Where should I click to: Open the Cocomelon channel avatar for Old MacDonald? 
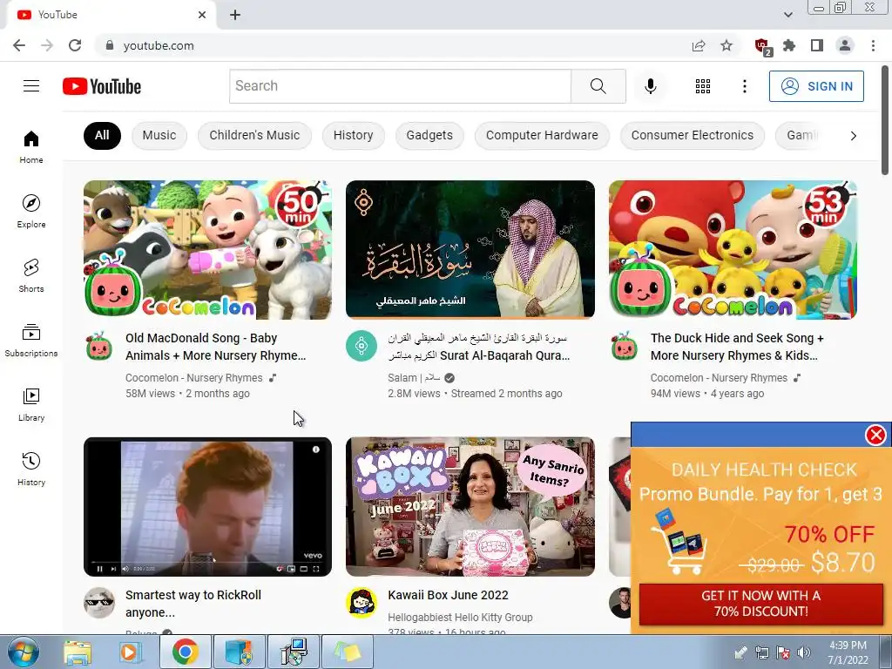coord(99,346)
